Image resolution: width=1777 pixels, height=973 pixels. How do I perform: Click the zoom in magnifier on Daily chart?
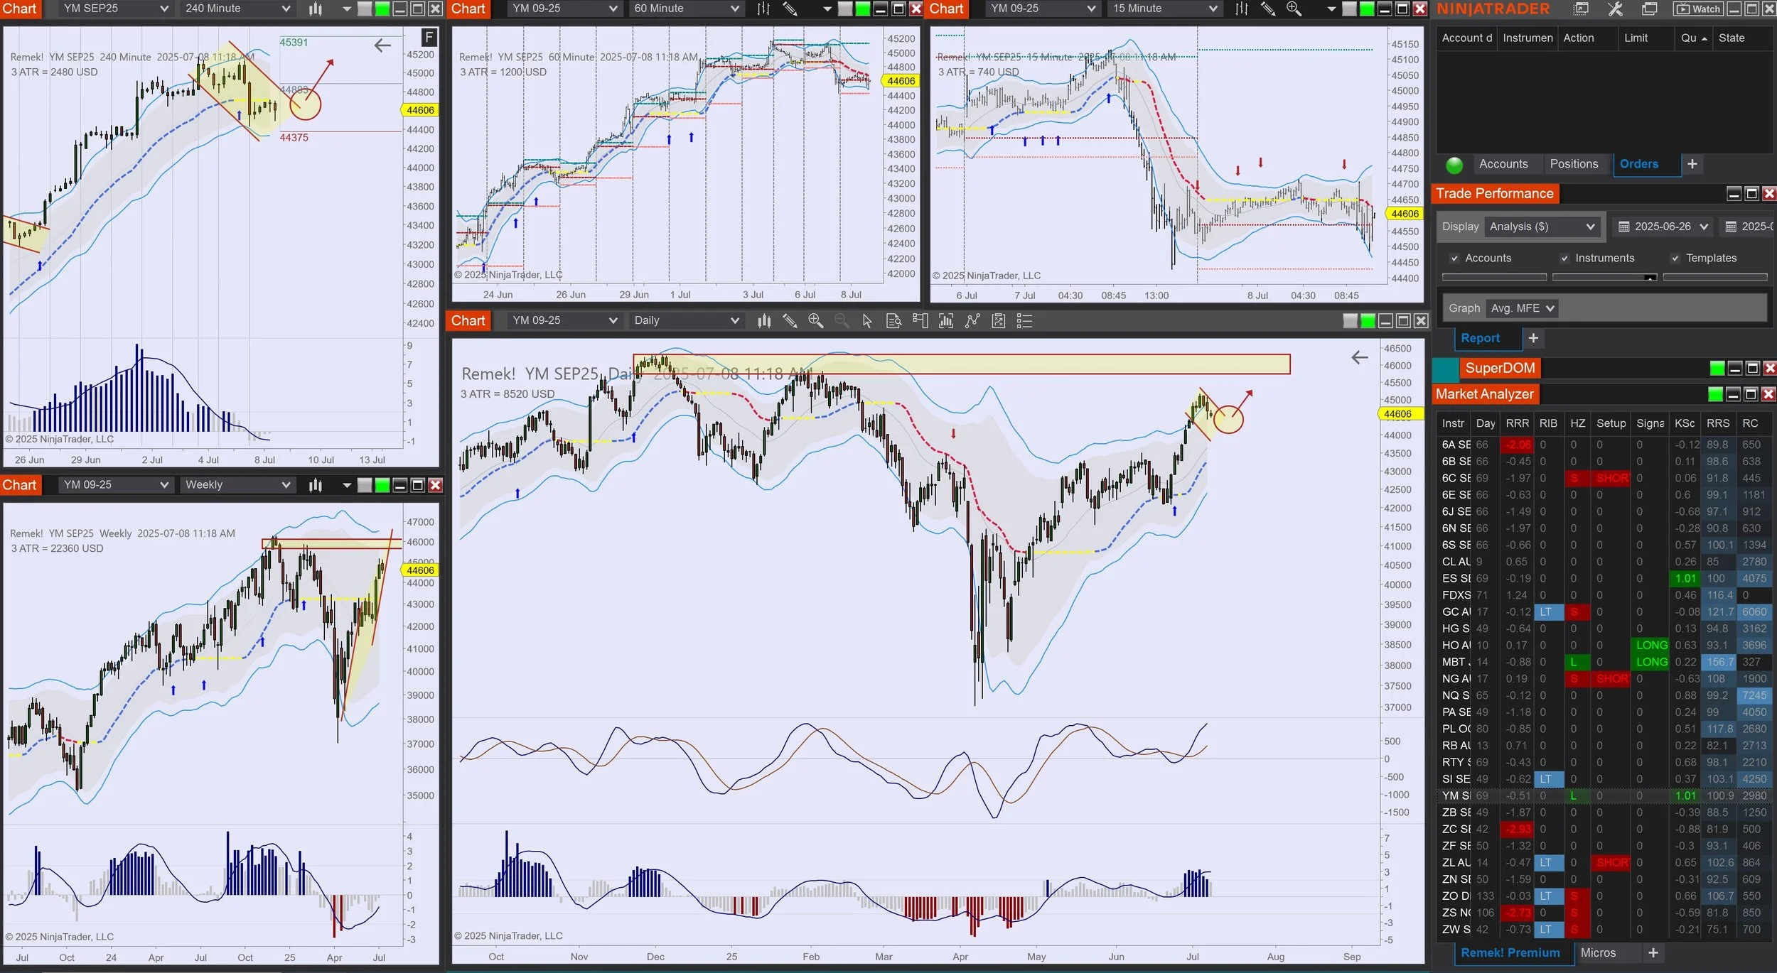(815, 321)
